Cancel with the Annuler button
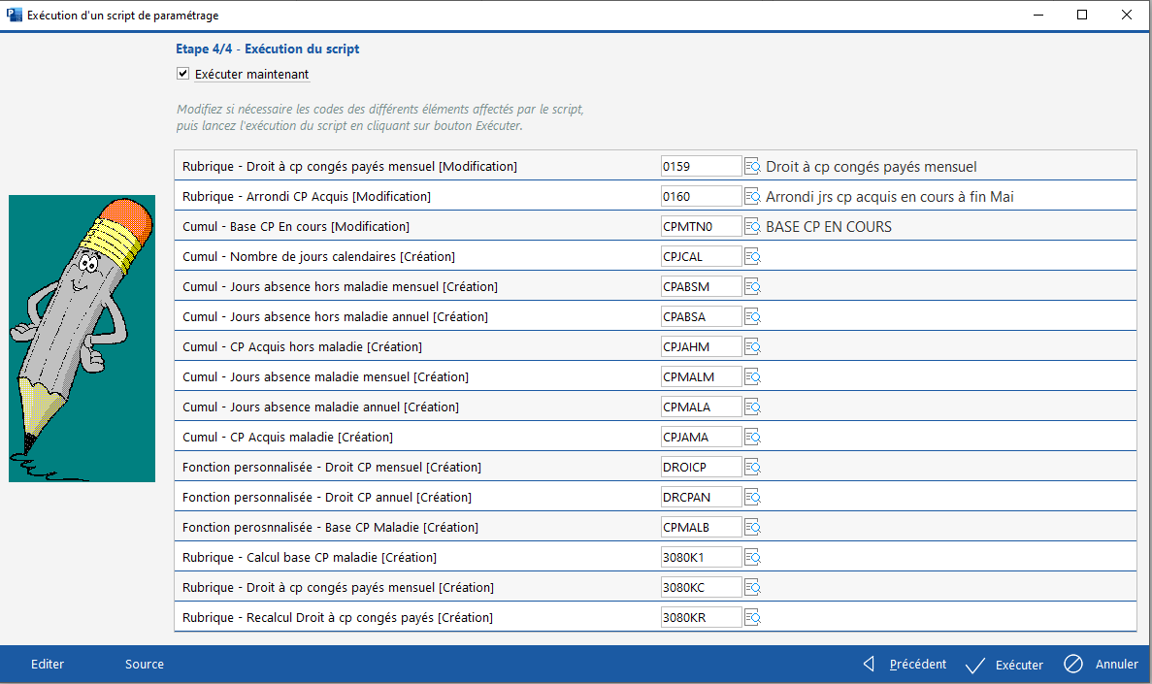The image size is (1152, 684). point(1102,665)
